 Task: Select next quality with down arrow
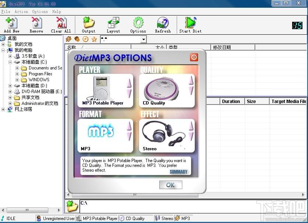click(191, 90)
